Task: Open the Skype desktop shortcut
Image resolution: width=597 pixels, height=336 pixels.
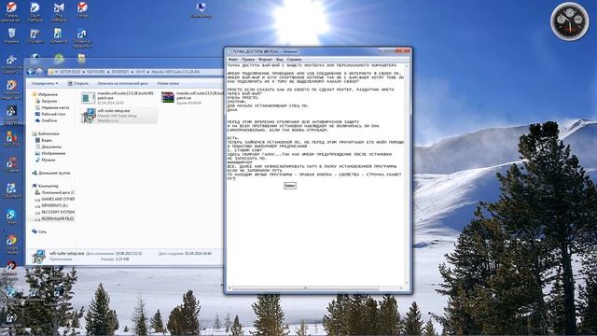Action: tap(11, 217)
